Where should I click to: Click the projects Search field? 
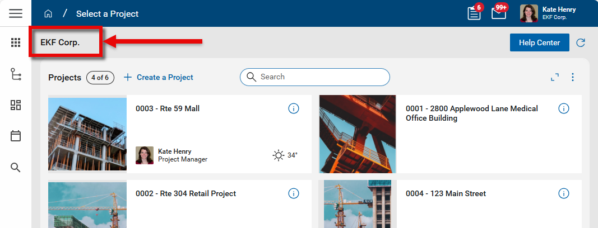(x=319, y=77)
